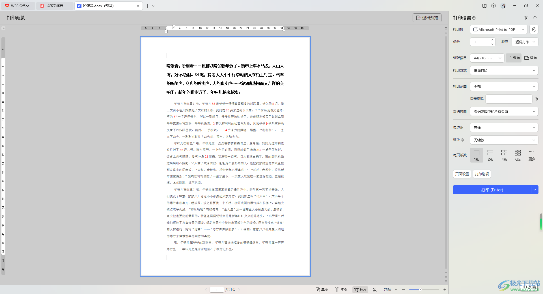Switch to single page view 单页
The height and width of the screenshot is (294, 543).
coord(322,290)
